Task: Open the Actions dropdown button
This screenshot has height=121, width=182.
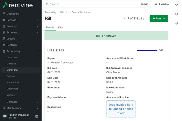Action: [x=159, y=18]
